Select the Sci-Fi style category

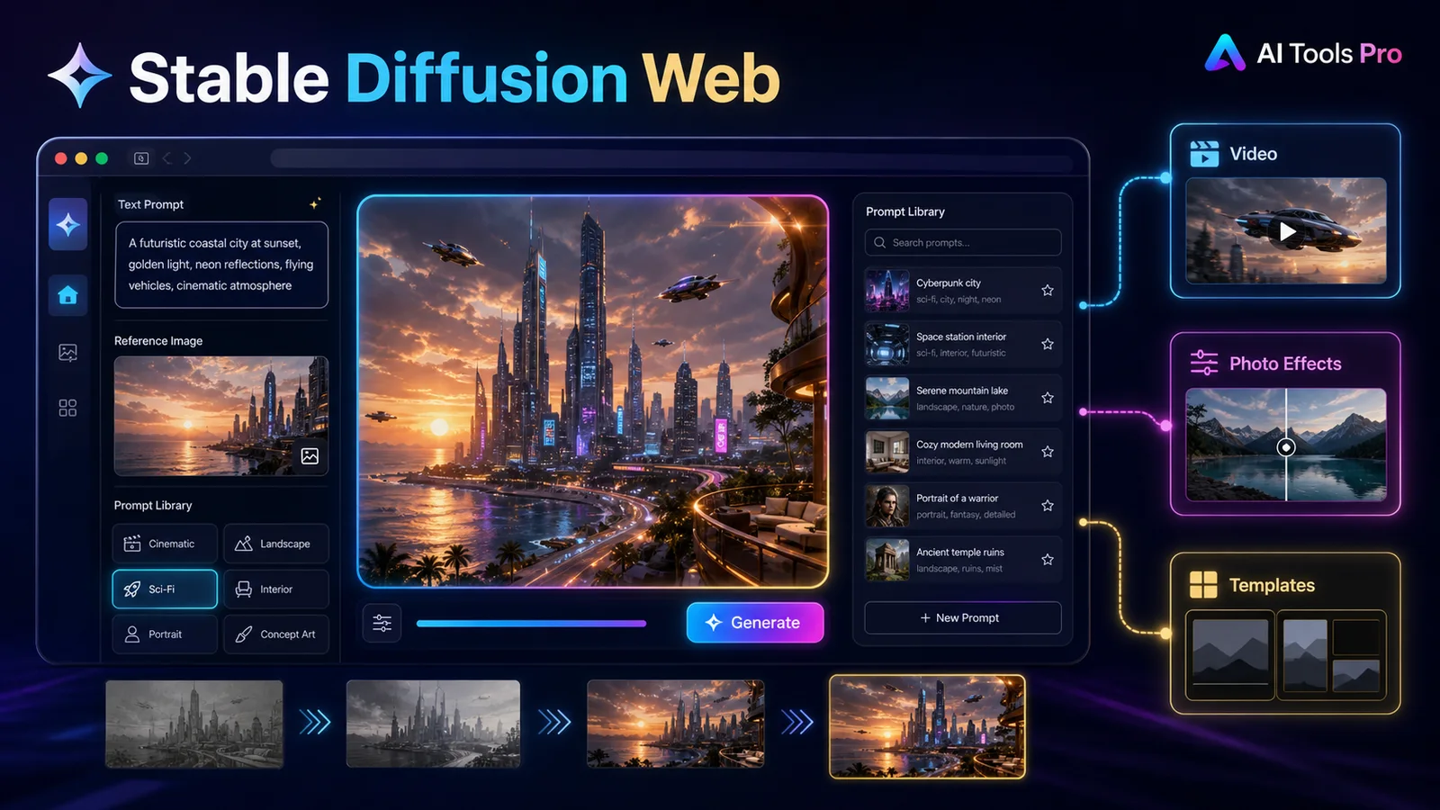165,589
